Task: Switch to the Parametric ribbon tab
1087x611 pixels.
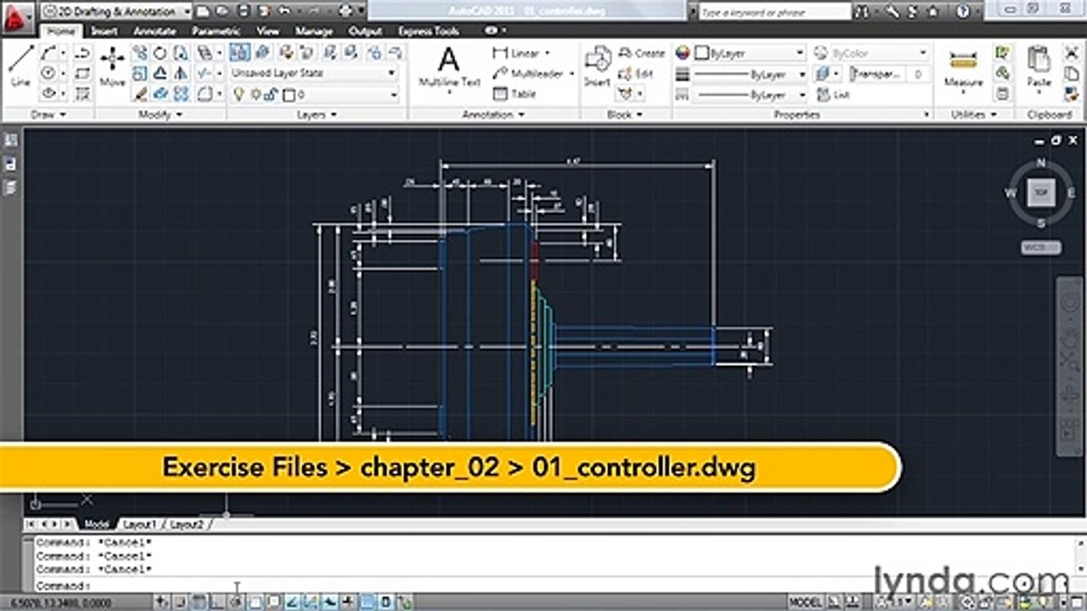Action: click(x=217, y=31)
